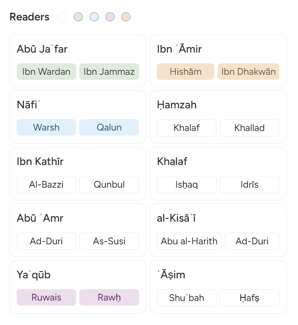Select Al-Bazzi under Ibn Kathīr
Viewport: 298px width, 325px height.
tap(46, 184)
